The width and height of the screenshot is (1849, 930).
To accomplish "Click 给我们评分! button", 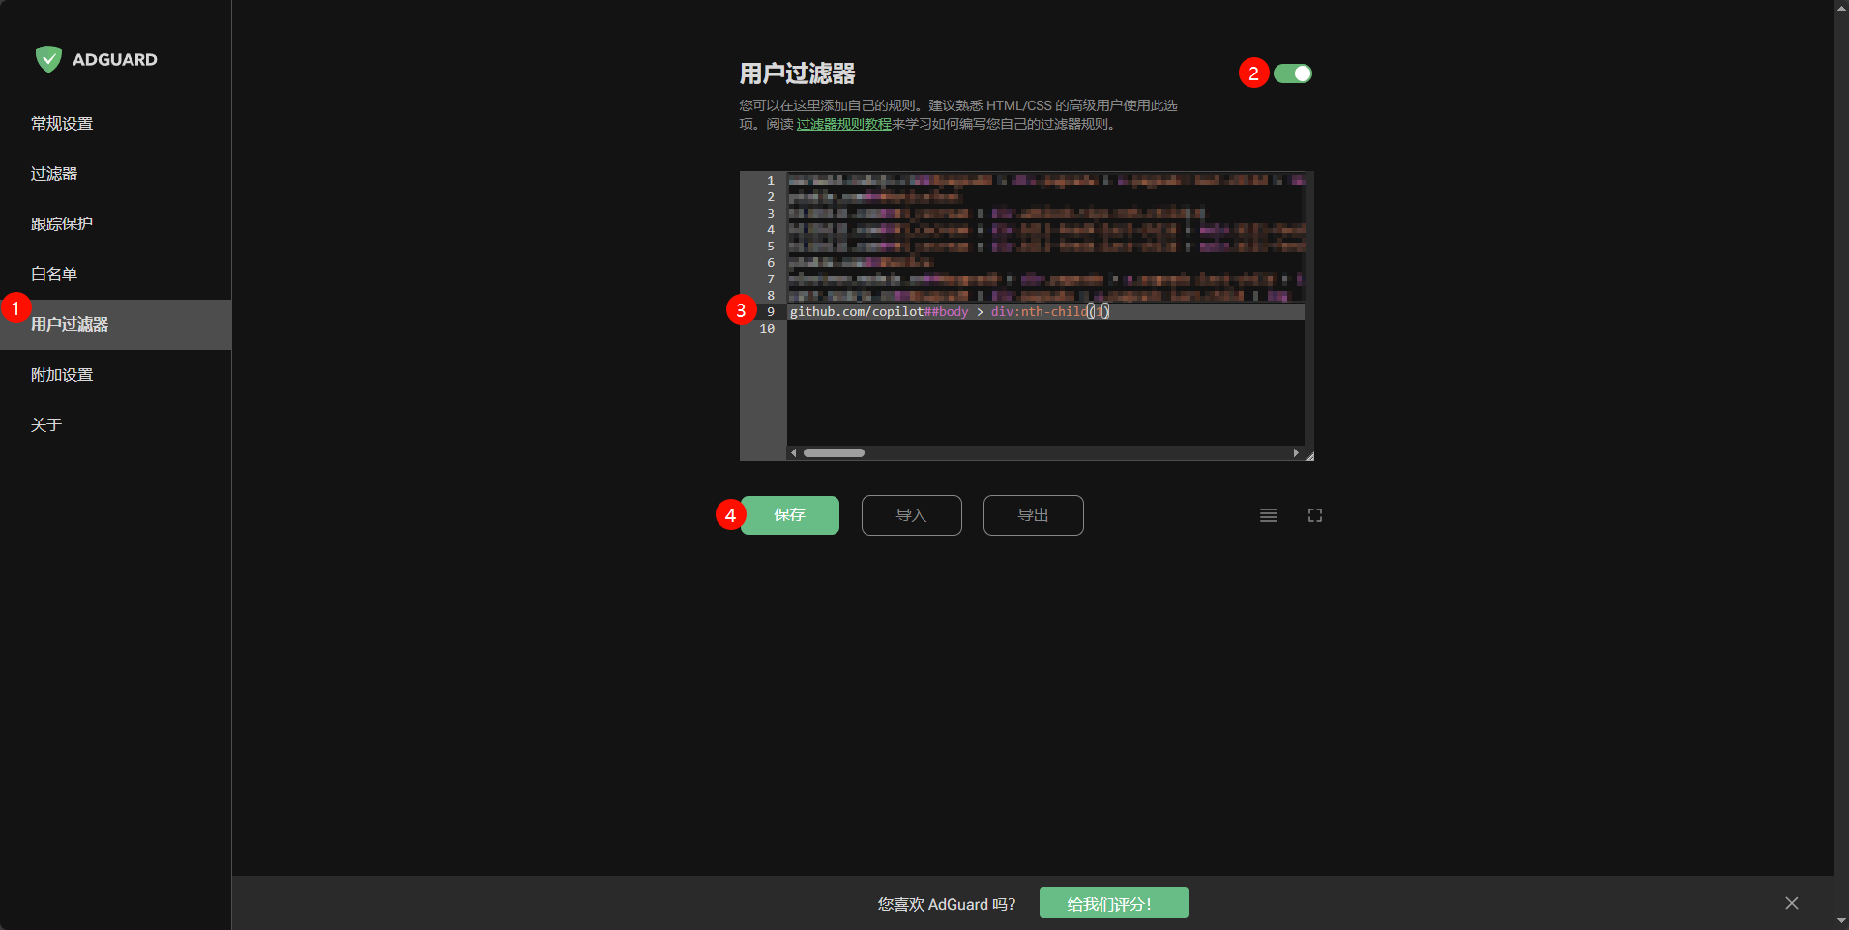I will point(1113,904).
